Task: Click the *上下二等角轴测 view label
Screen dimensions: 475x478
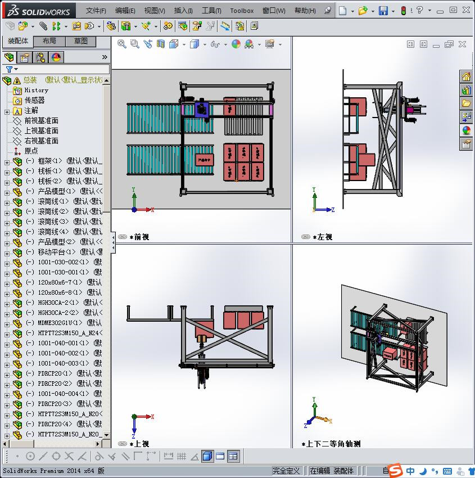Action: pos(331,444)
